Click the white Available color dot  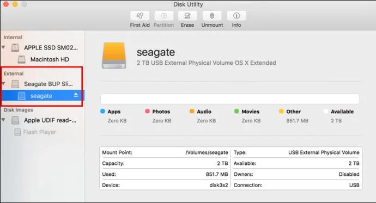click(x=326, y=111)
